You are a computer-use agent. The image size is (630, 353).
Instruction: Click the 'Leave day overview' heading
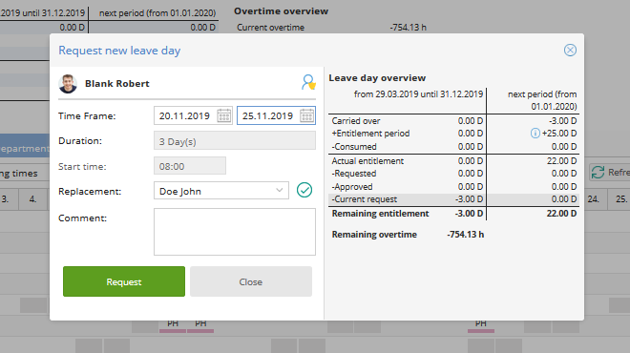pos(377,78)
